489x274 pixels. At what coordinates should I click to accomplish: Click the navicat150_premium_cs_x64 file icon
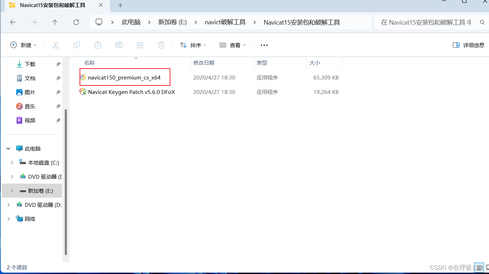tap(83, 77)
